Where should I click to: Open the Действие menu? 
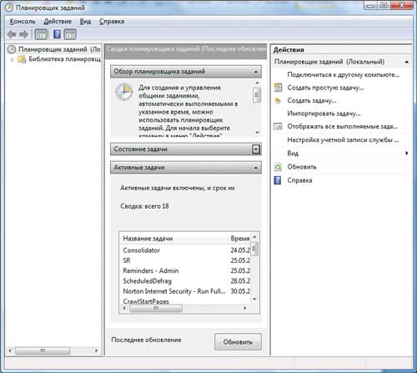click(x=58, y=22)
